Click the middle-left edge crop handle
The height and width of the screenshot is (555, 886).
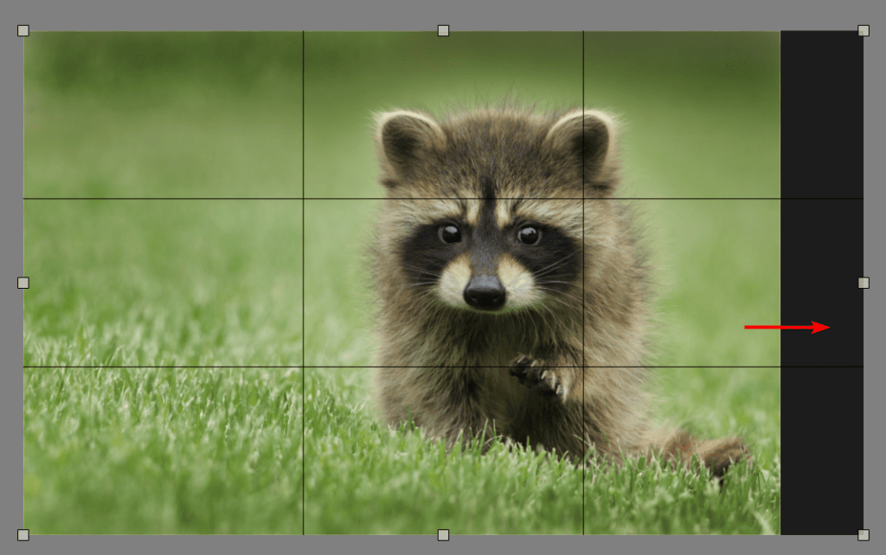tap(23, 283)
